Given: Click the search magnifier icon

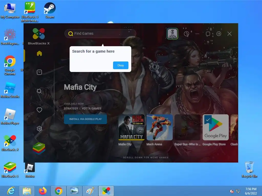Looking at the screenshot, I should pos(71,34).
